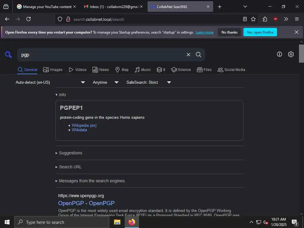Open a new tab with plus icon
The height and width of the screenshot is (228, 304).
click(219, 7)
